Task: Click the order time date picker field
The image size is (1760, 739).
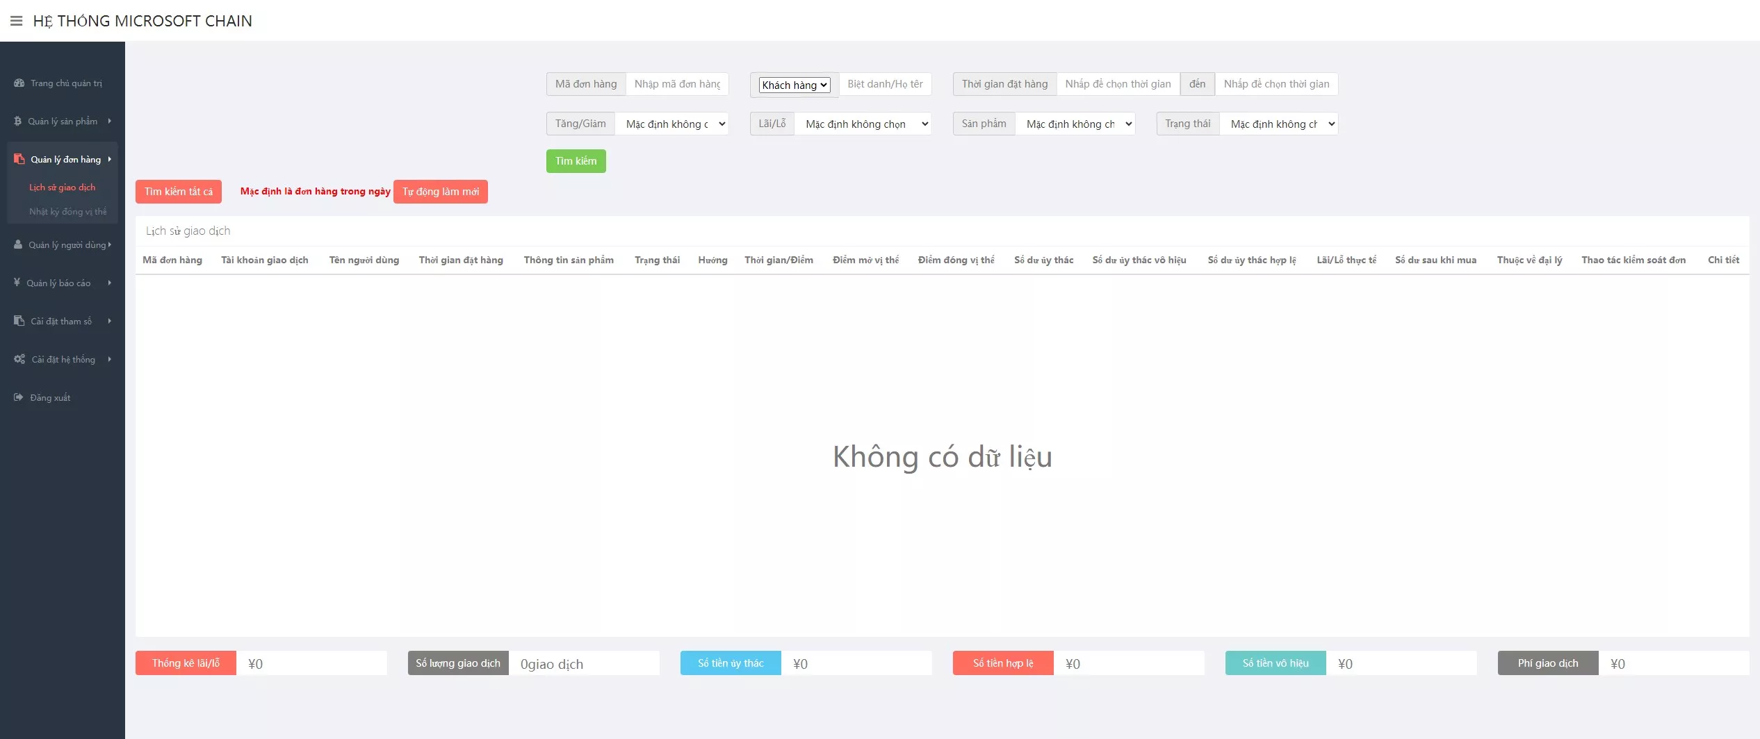Action: click(x=1118, y=84)
